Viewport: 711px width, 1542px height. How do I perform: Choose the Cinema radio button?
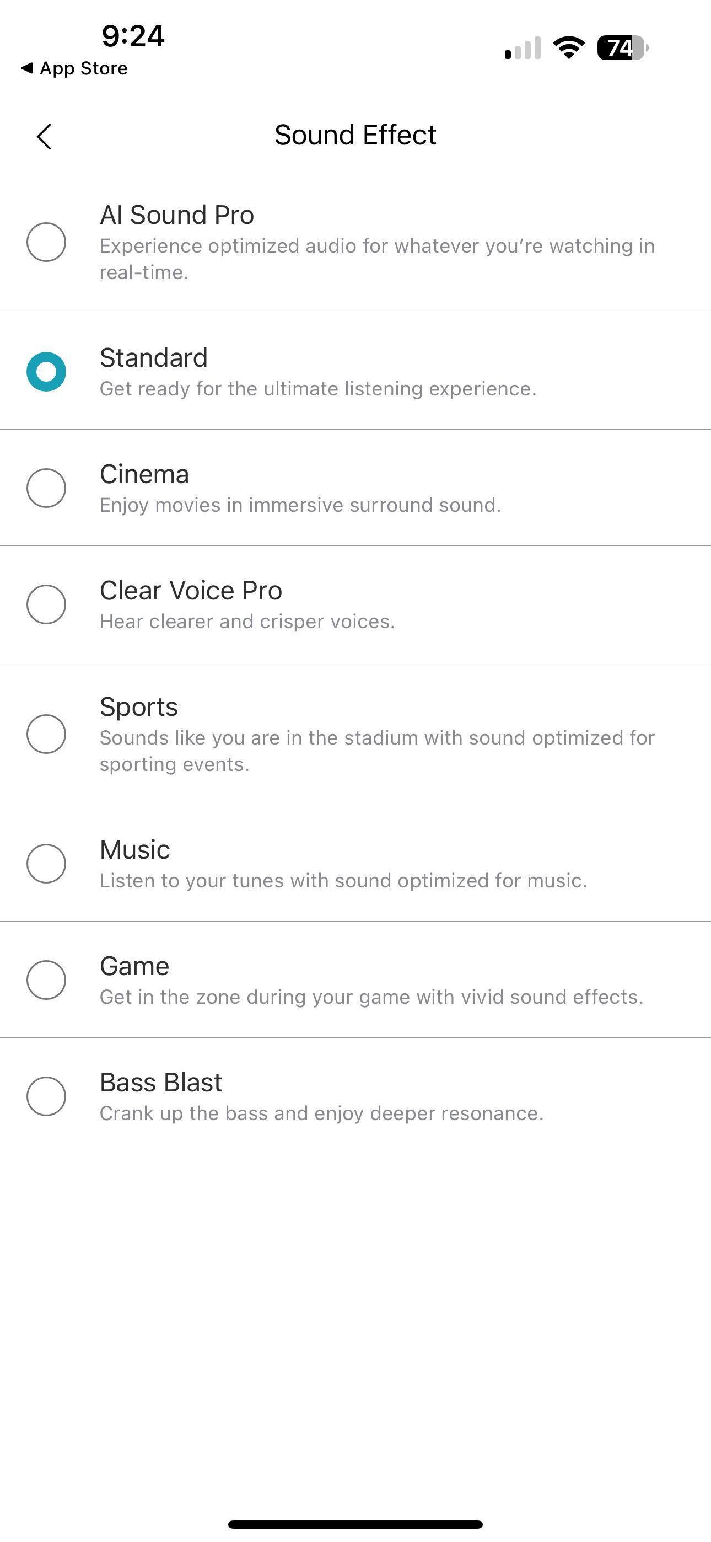46,488
